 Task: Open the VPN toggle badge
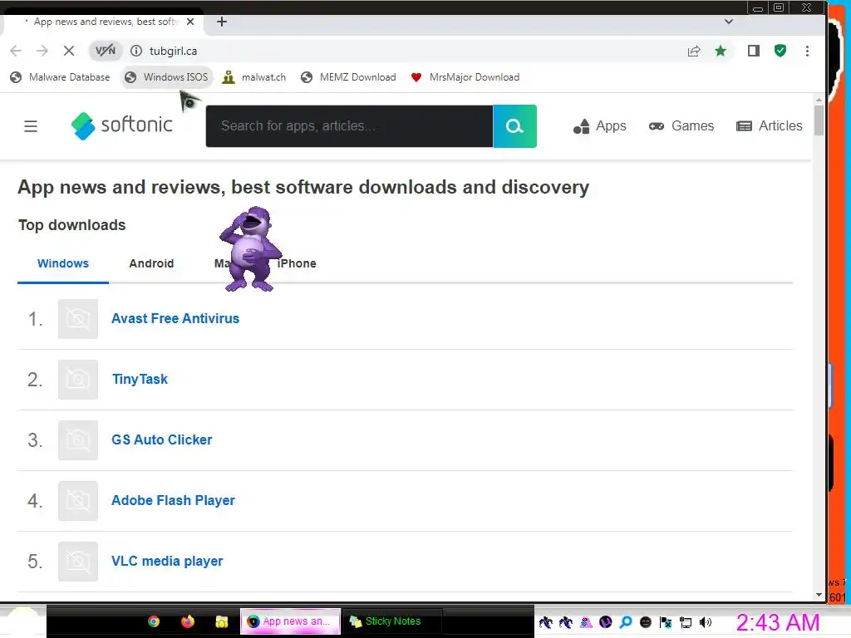click(105, 51)
